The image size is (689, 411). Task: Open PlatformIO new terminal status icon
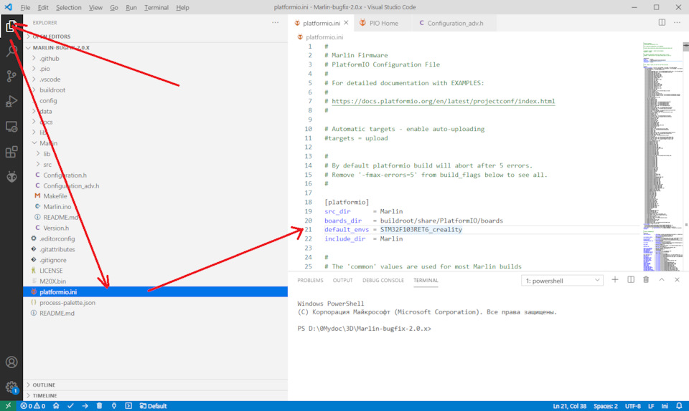(128, 406)
